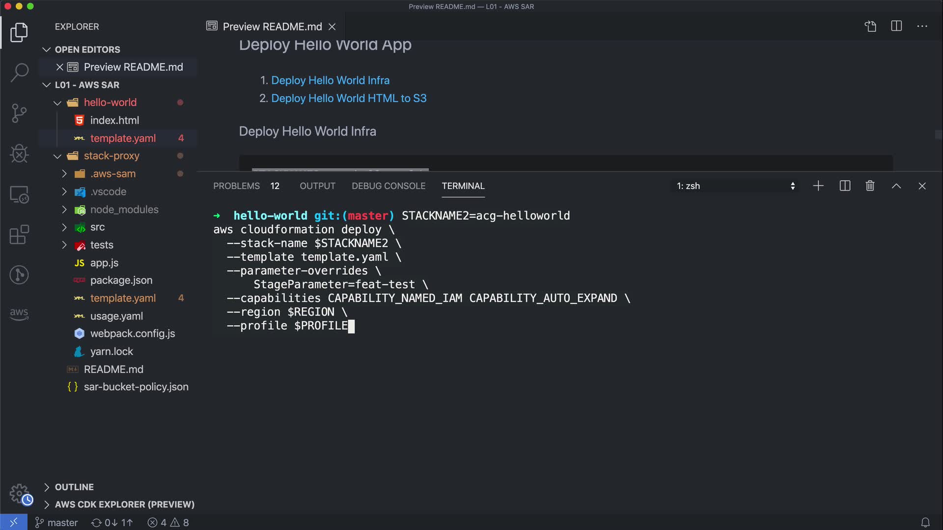Open sar-bucket-policy.json in the explorer
Image resolution: width=943 pixels, height=530 pixels.
click(136, 387)
